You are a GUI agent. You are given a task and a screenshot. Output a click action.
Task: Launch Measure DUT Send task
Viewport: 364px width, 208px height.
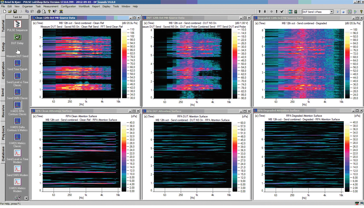pos(18,50)
